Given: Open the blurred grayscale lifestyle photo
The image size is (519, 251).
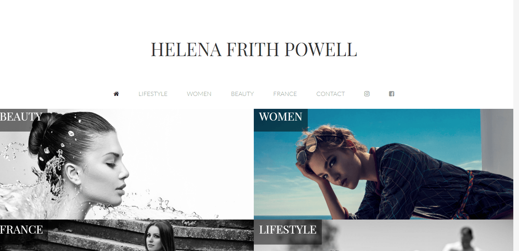Looking at the screenshot, I should (x=383, y=235).
